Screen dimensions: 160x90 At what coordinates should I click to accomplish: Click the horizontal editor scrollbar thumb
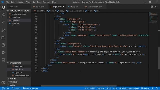coord(79,86)
